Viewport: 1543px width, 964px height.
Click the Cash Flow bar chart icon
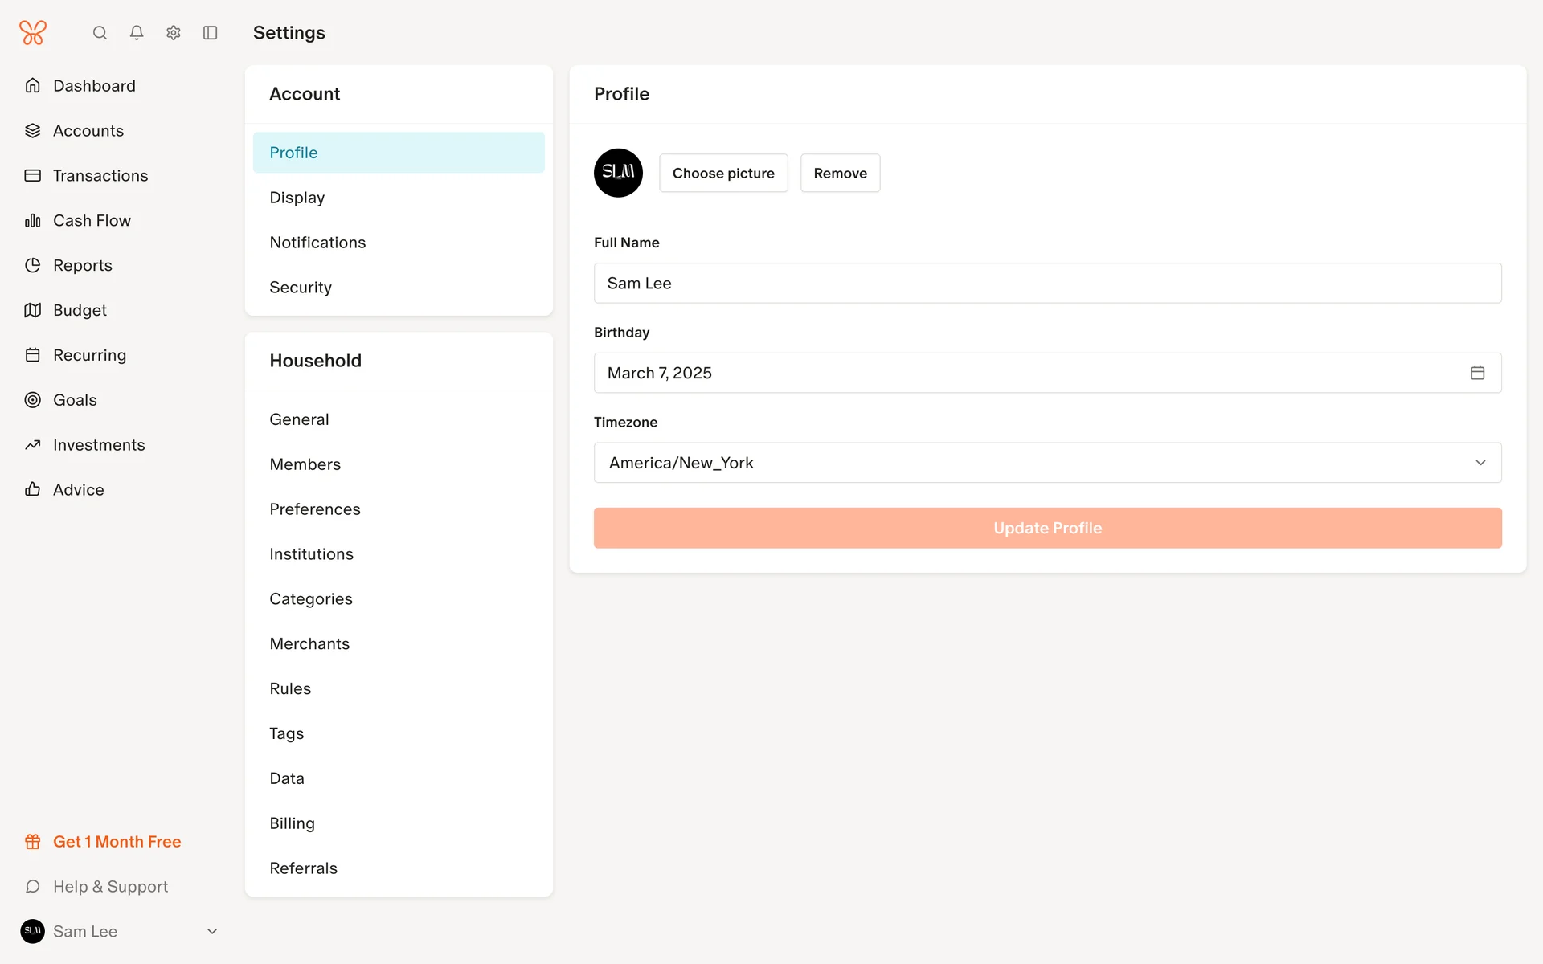(x=33, y=221)
